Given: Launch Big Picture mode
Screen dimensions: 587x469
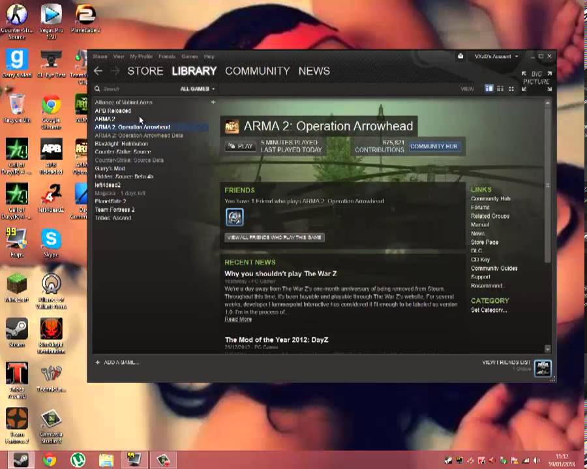Looking at the screenshot, I should [537, 81].
